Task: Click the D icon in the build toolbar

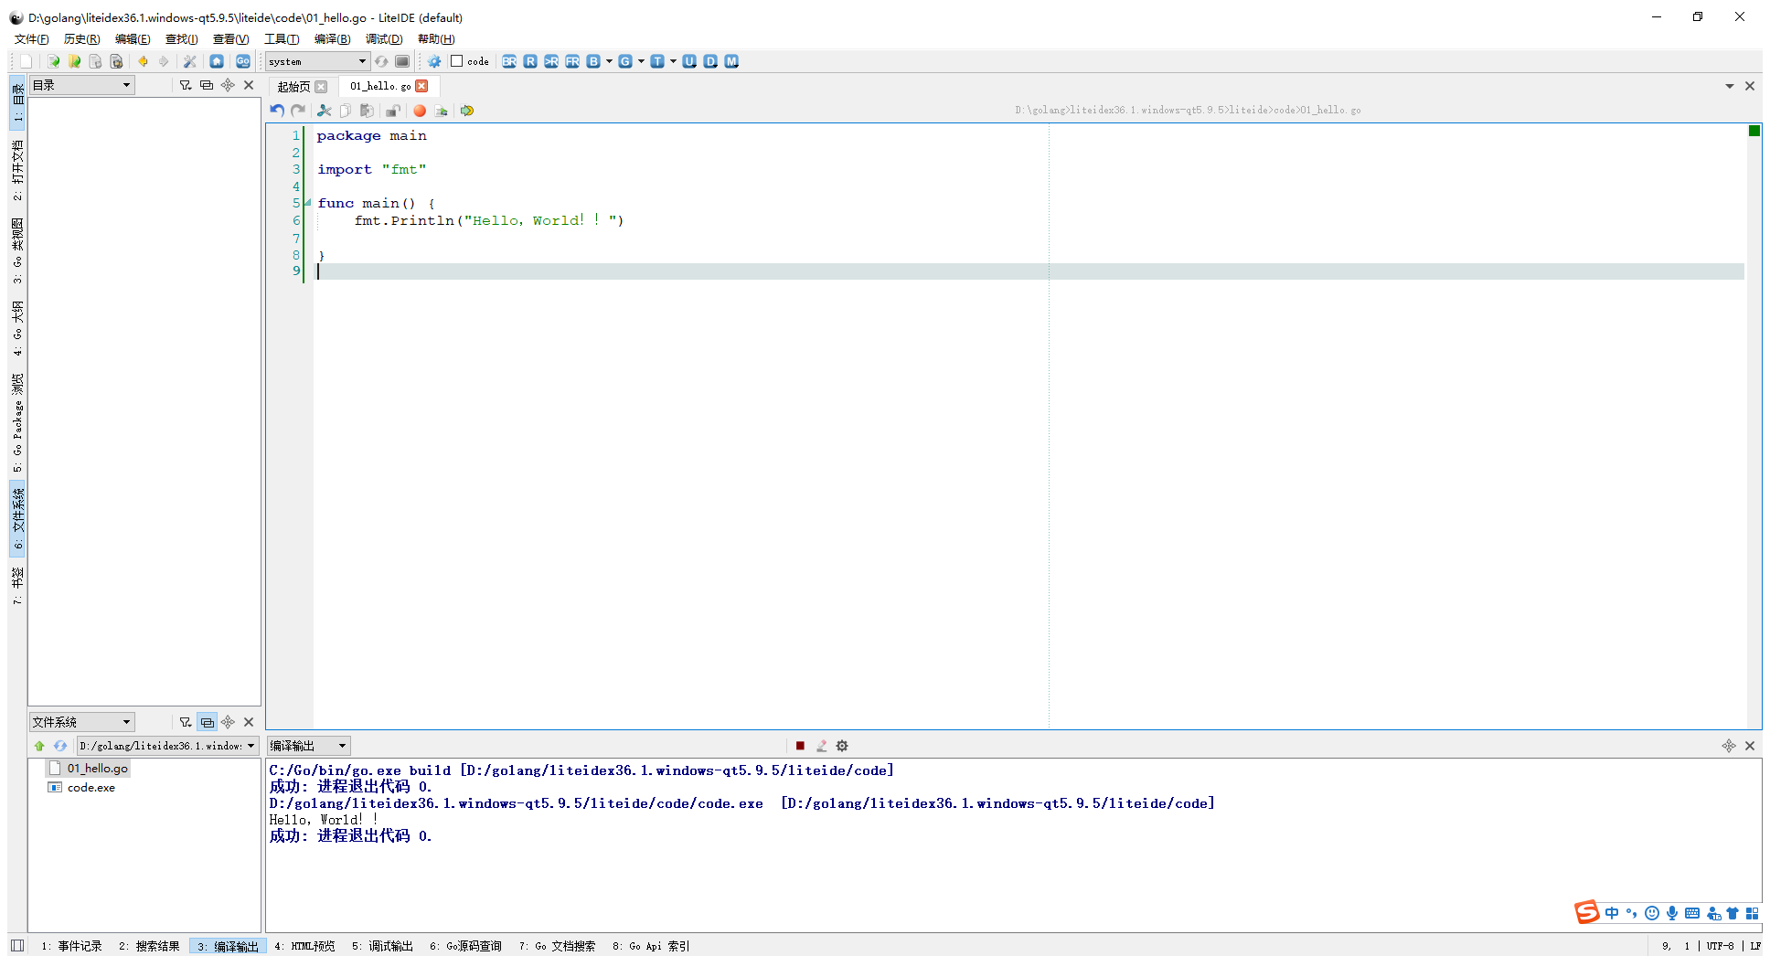Action: pos(710,61)
